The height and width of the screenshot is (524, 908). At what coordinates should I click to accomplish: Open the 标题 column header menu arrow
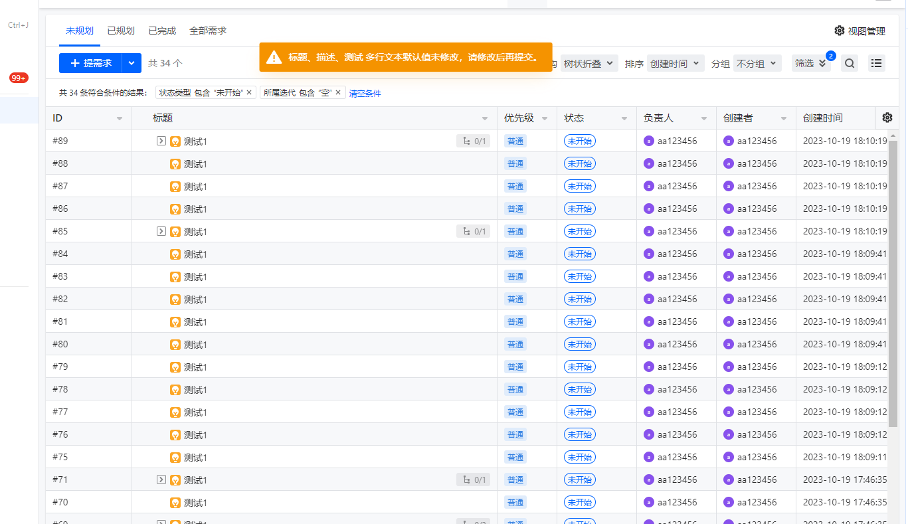pos(485,118)
